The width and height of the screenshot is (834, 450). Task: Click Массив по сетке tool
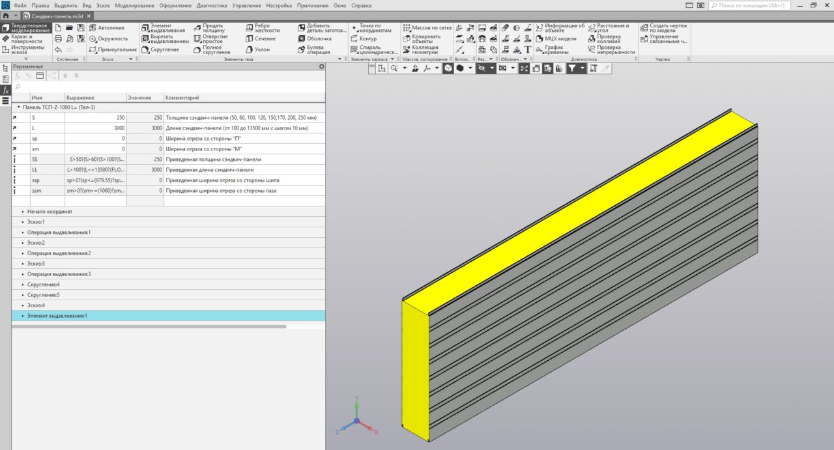coord(427,28)
